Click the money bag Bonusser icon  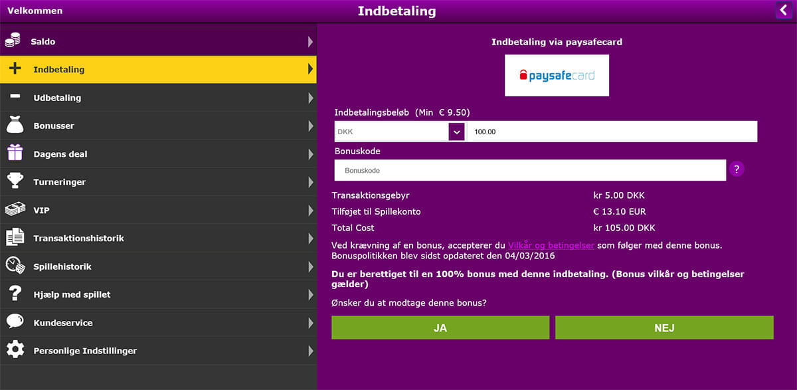pos(15,125)
